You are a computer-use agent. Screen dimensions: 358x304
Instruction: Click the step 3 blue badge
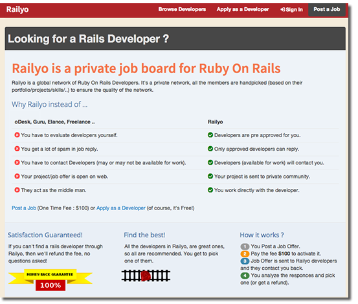245,261
